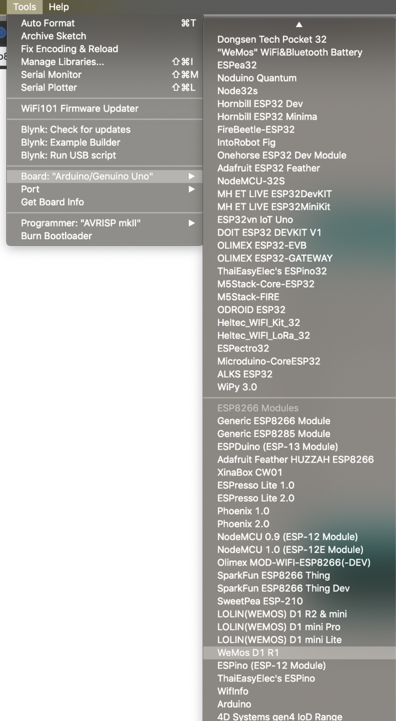The image size is (396, 721).
Task: Choose Auto Format
Action: 105,23
